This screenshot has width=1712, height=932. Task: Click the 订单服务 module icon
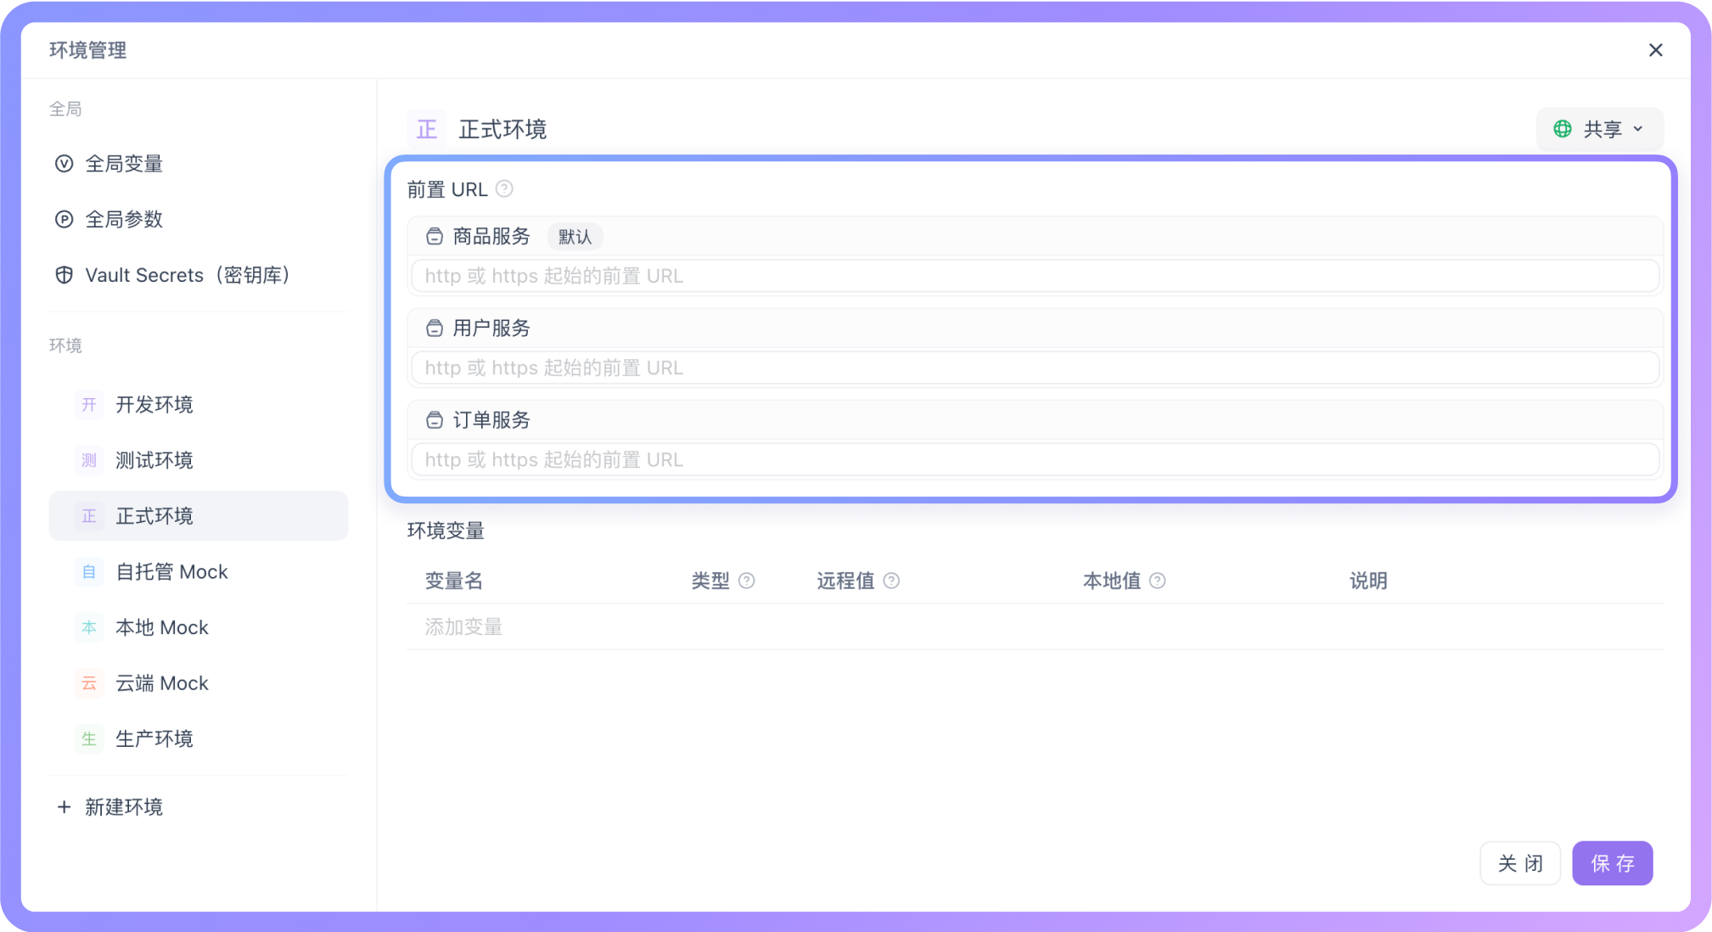[435, 419]
